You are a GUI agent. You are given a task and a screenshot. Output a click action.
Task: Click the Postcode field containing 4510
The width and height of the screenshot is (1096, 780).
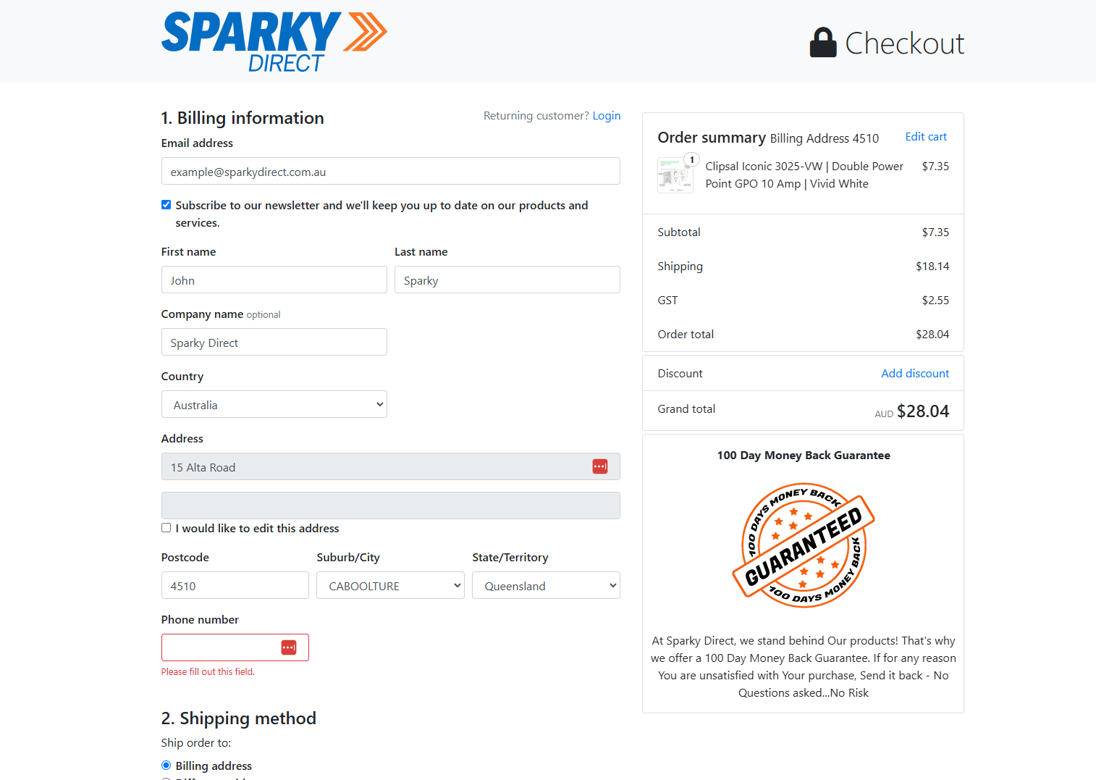235,585
